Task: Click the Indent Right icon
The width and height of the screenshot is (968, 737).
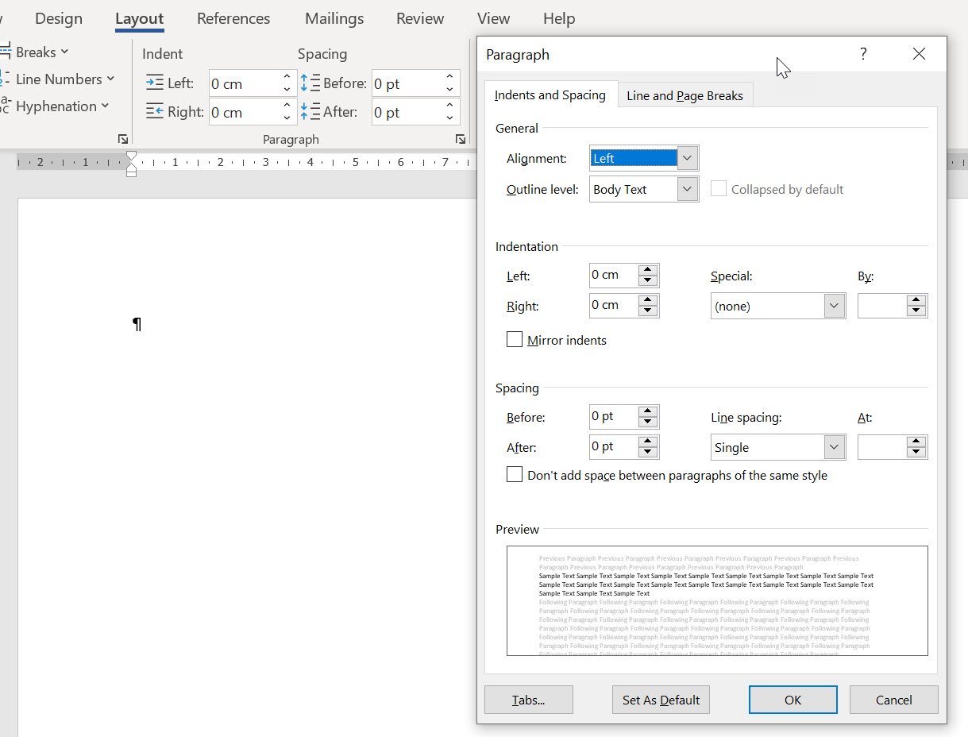Action: [x=155, y=112]
